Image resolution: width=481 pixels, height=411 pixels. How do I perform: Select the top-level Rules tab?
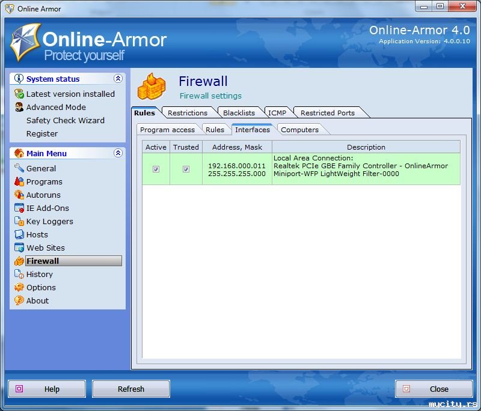click(x=144, y=113)
